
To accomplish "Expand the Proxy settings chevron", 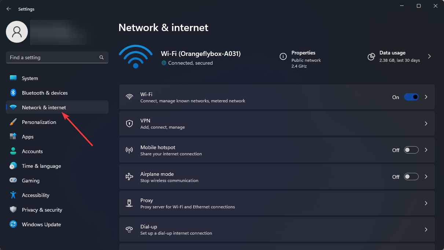I will [x=426, y=203].
